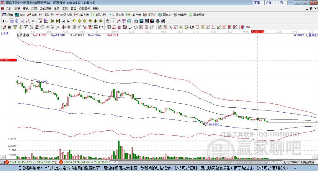Screen dimensions: 318x171
Task: Open the T四方形 tool
Action: point(98,15)
